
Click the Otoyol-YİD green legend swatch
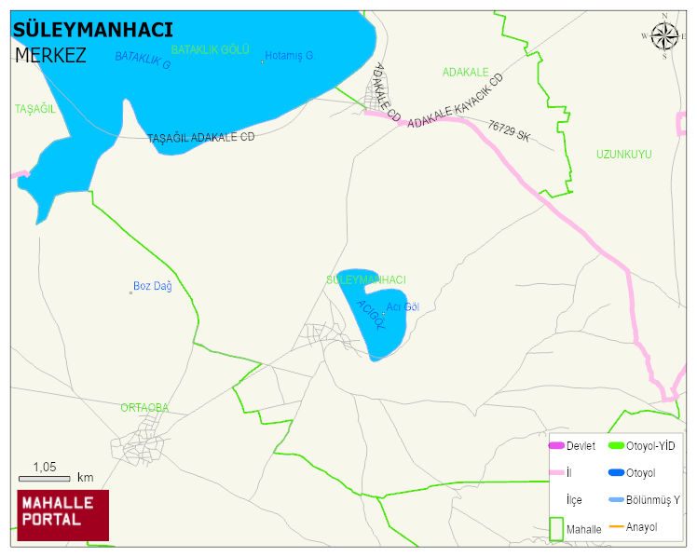616,445
